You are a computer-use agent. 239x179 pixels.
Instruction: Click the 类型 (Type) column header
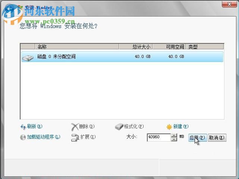(x=205, y=47)
